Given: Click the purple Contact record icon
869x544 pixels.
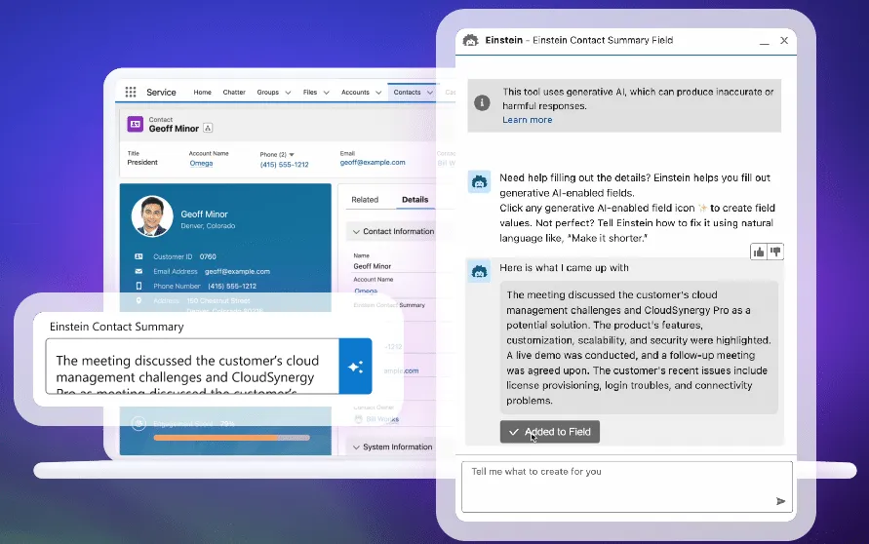Looking at the screenshot, I should pyautogui.click(x=136, y=124).
